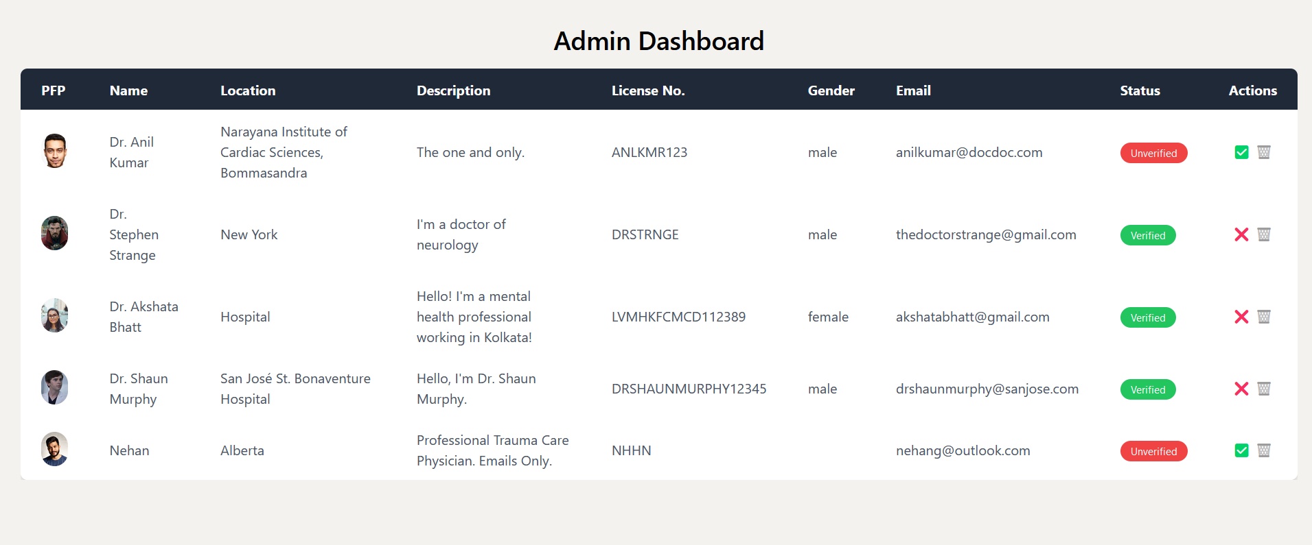This screenshot has height=545, width=1312.
Task: Unverify Dr. Shaun Murphy with red X
Action: click(1241, 389)
